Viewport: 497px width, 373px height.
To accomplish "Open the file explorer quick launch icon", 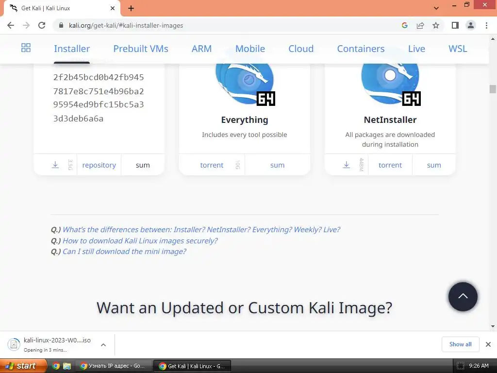I will point(67,366).
